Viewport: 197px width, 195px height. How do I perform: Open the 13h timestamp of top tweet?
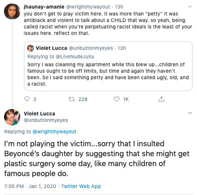click(119, 7)
